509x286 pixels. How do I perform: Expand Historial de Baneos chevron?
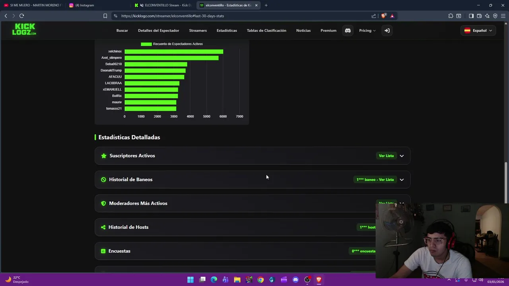[402, 180]
